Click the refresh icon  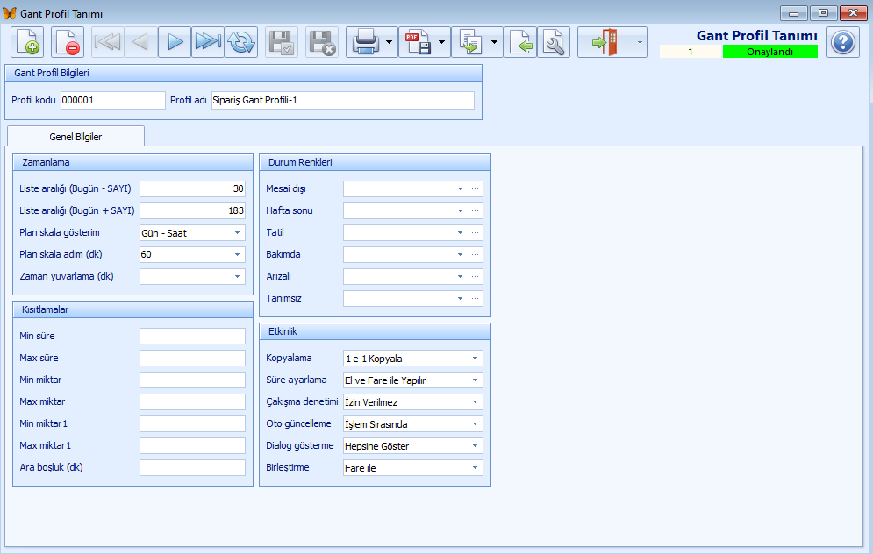241,42
